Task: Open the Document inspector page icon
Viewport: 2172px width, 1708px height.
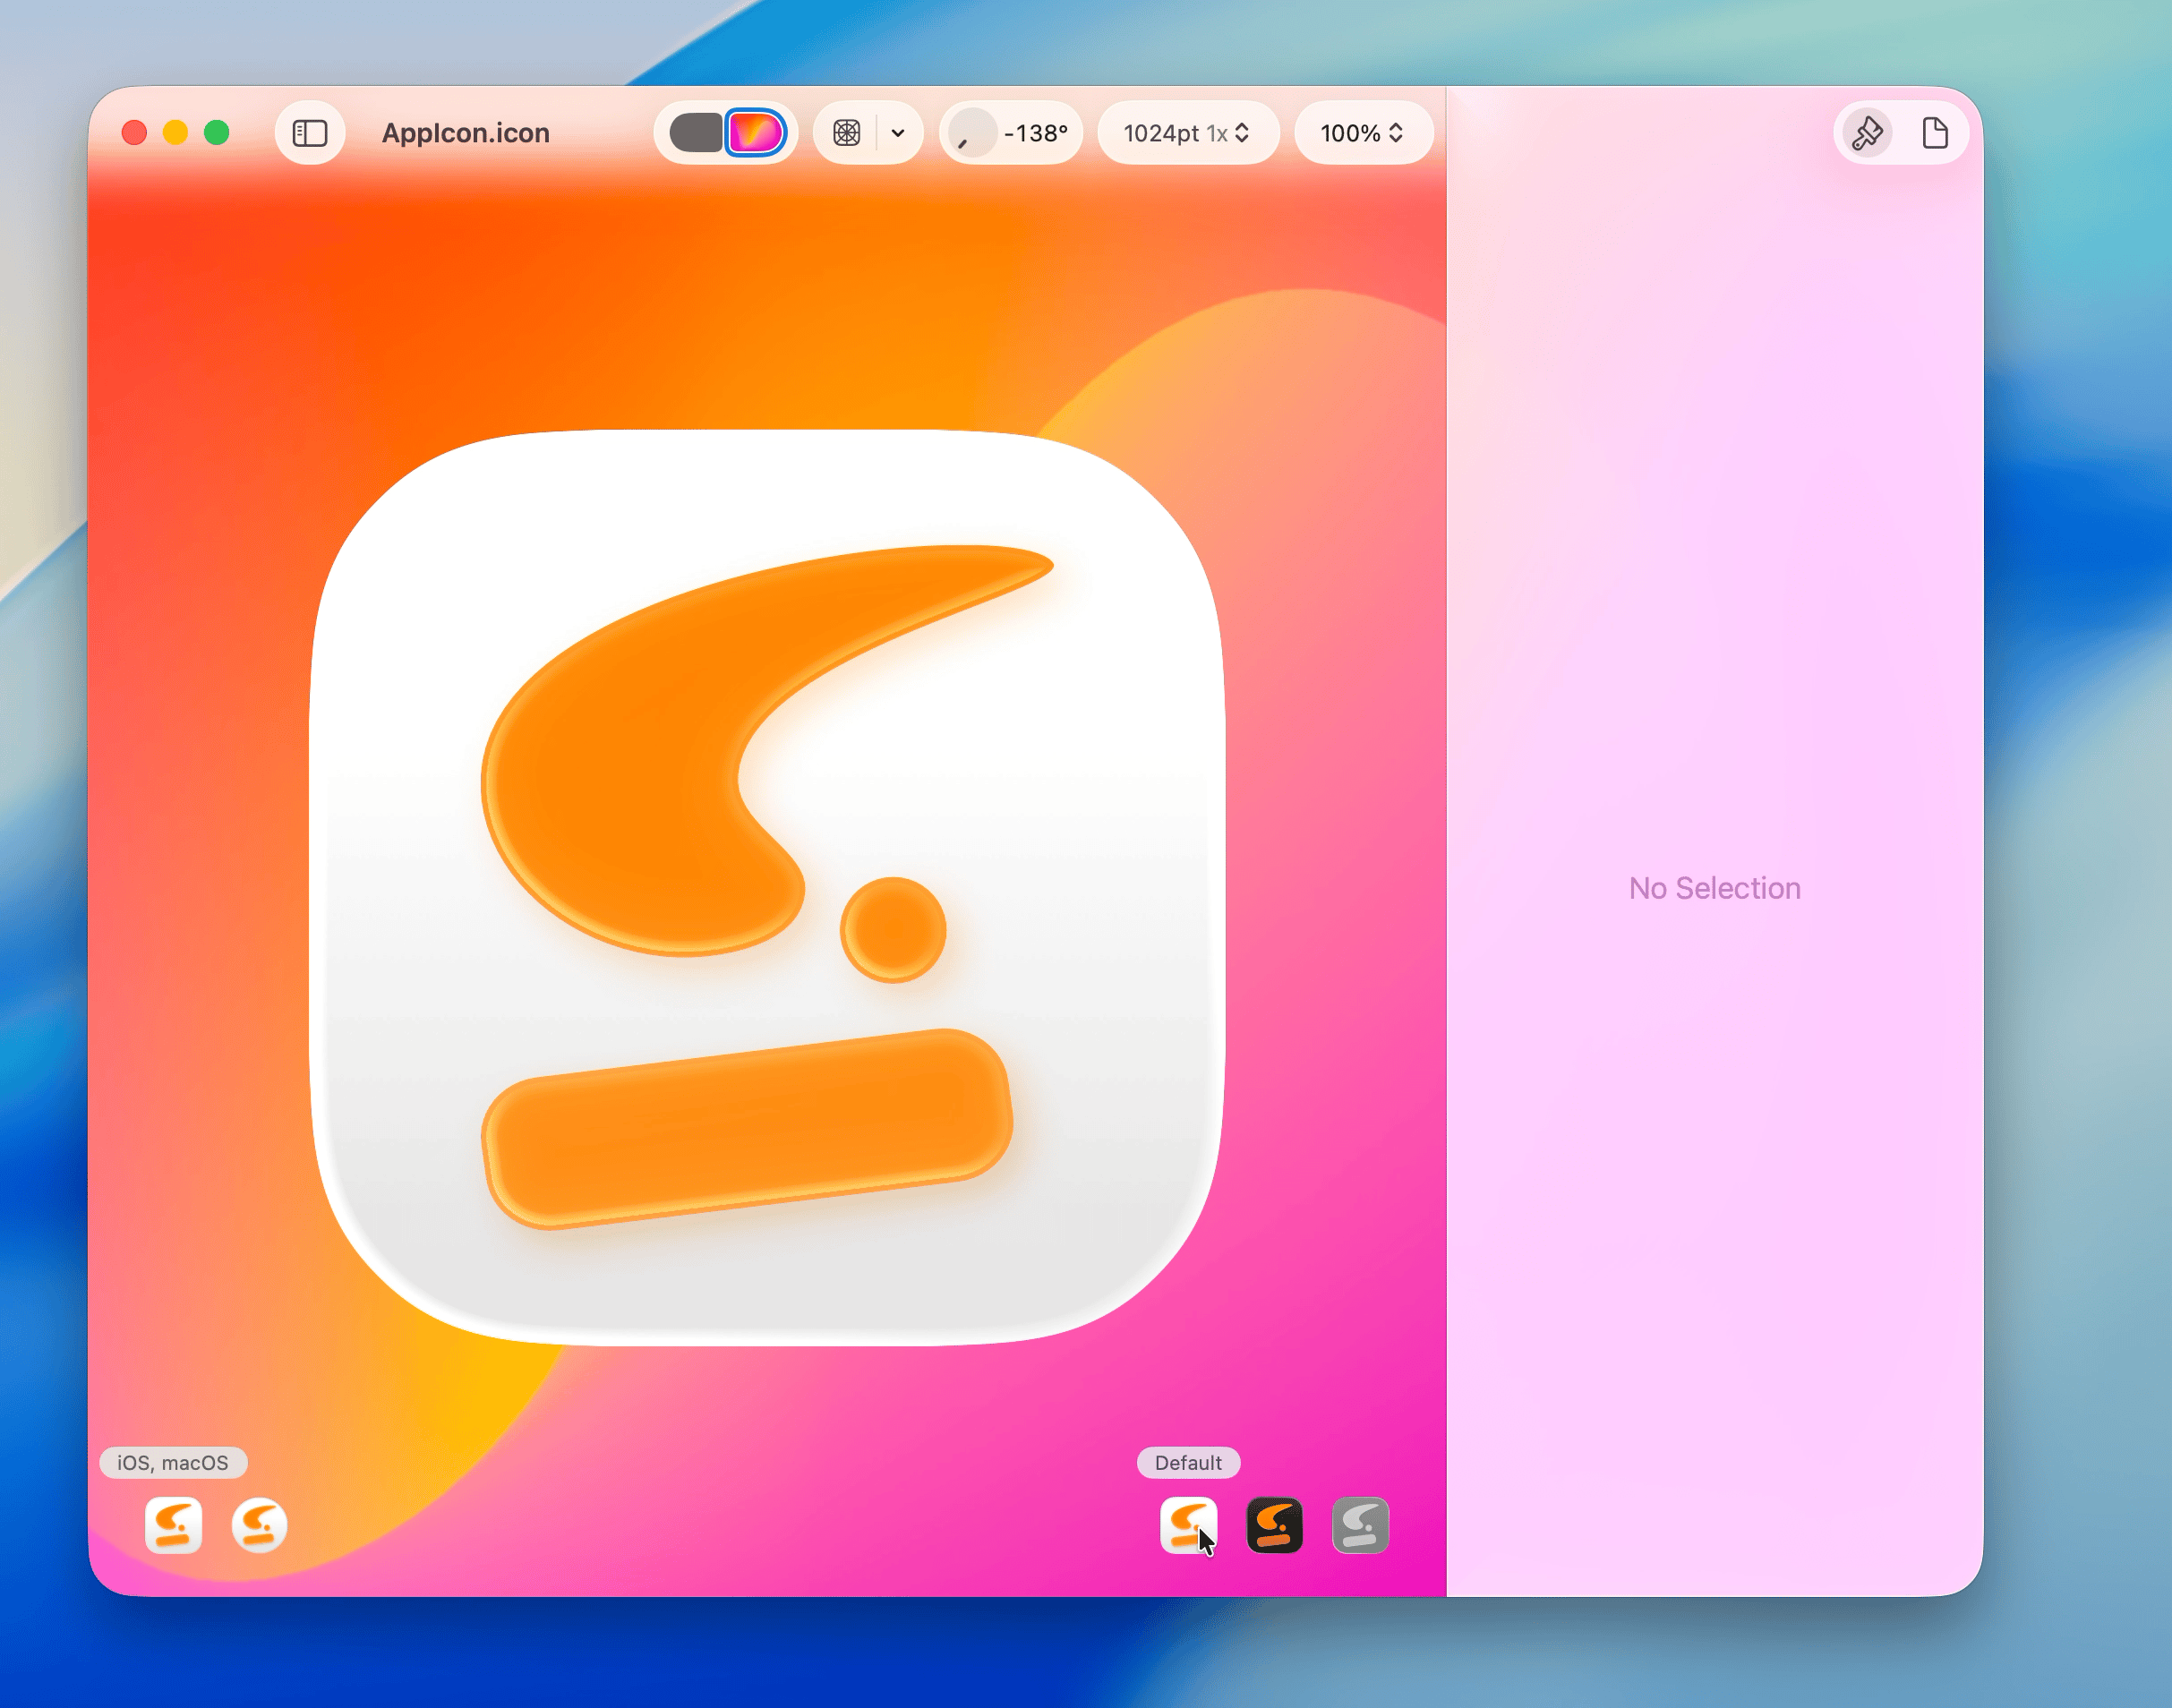Action: [x=1935, y=133]
